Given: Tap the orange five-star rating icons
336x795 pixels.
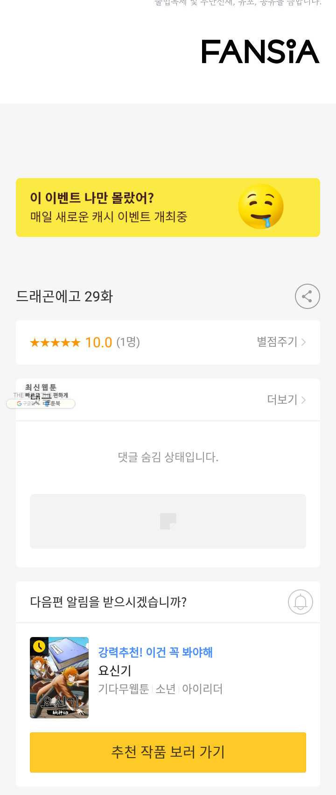Looking at the screenshot, I should (x=55, y=343).
